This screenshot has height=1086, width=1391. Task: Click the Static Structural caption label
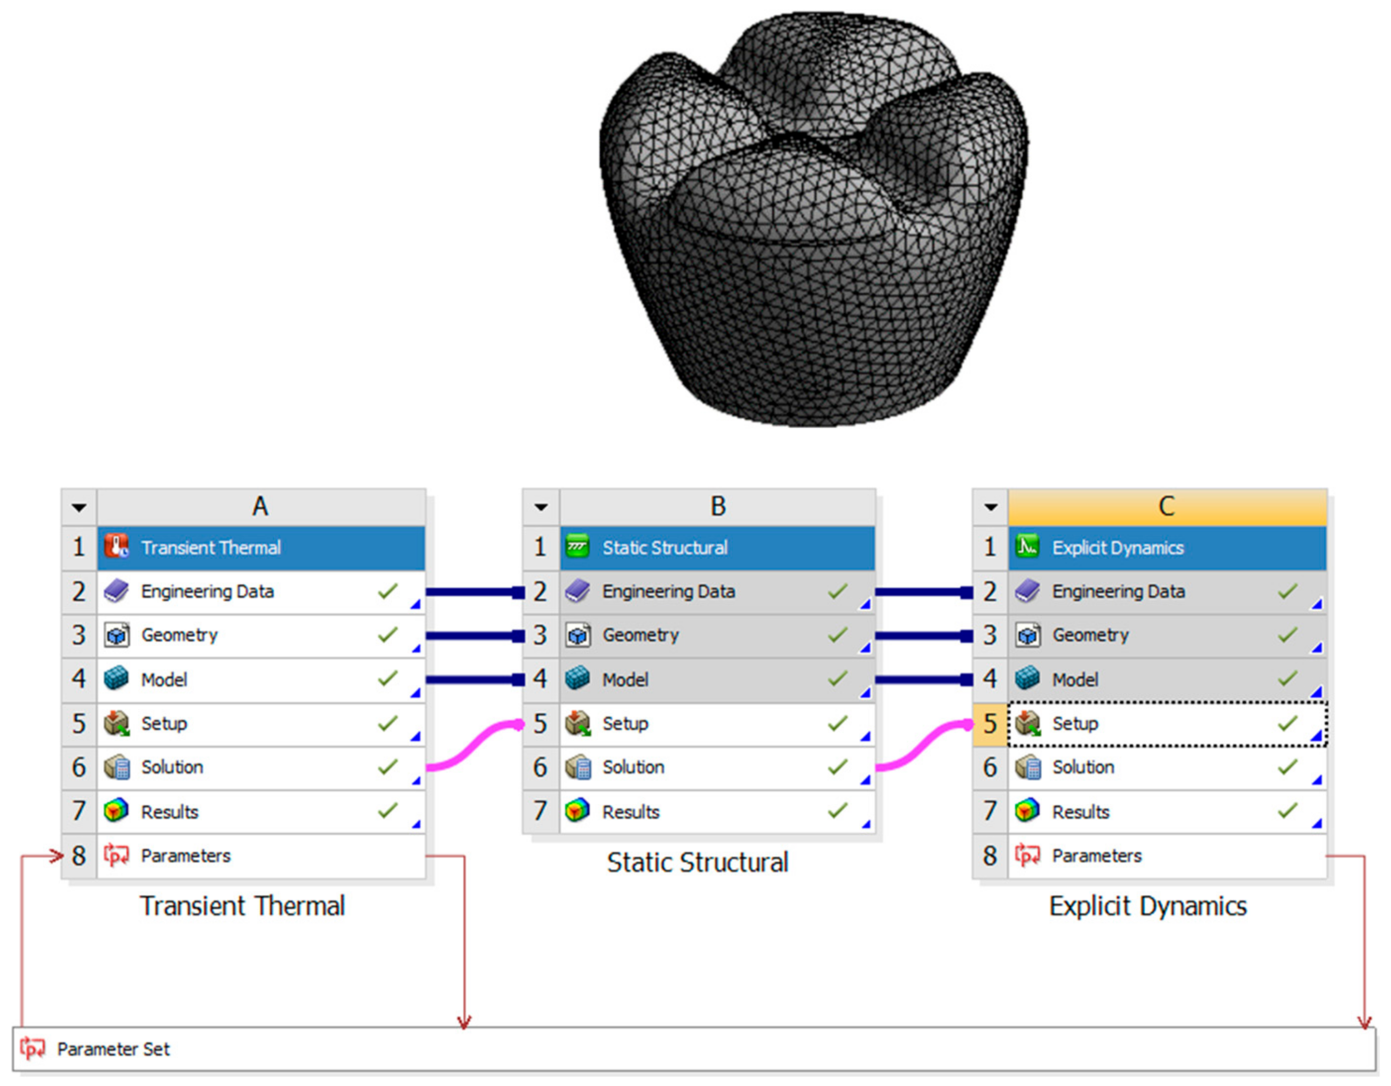(x=697, y=863)
